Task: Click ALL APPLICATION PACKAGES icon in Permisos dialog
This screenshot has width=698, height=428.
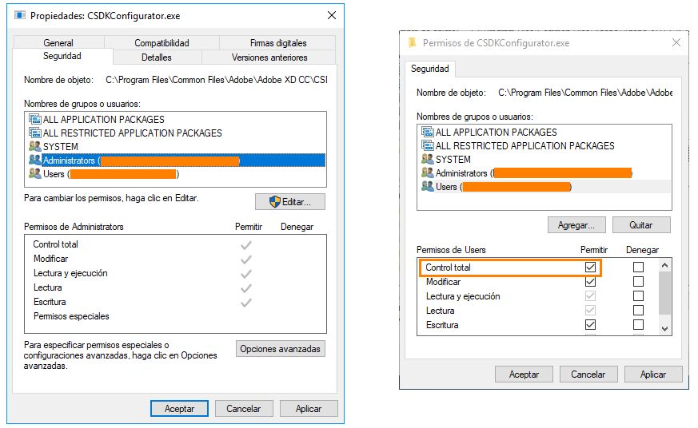Action: (x=427, y=133)
